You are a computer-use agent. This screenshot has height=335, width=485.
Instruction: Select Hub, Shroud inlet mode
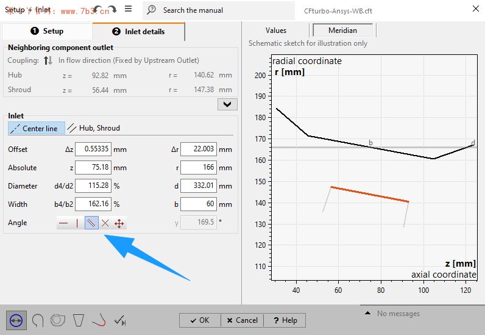tap(94, 128)
